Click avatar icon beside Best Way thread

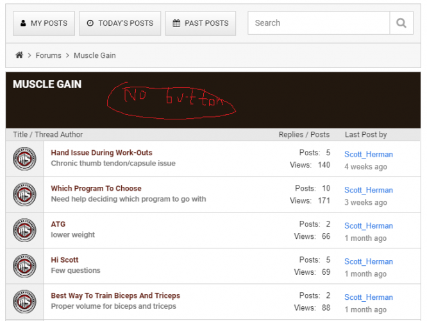(x=25, y=302)
